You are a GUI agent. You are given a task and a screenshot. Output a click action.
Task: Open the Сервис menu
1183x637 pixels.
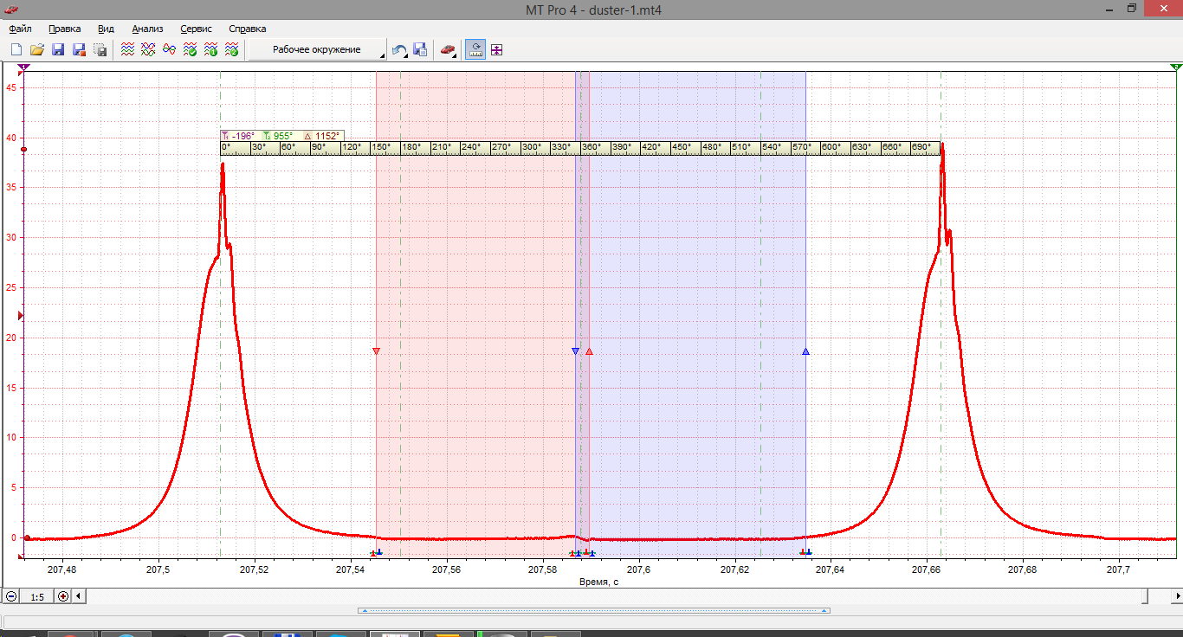[x=197, y=29]
